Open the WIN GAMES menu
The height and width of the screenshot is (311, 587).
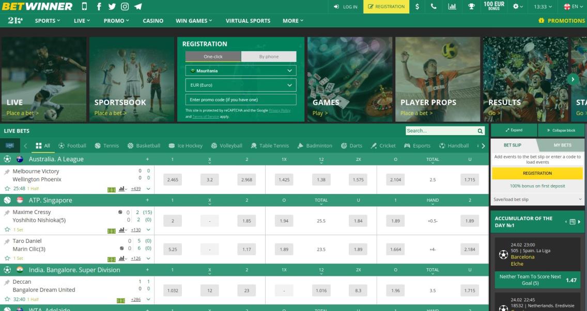[194, 21]
